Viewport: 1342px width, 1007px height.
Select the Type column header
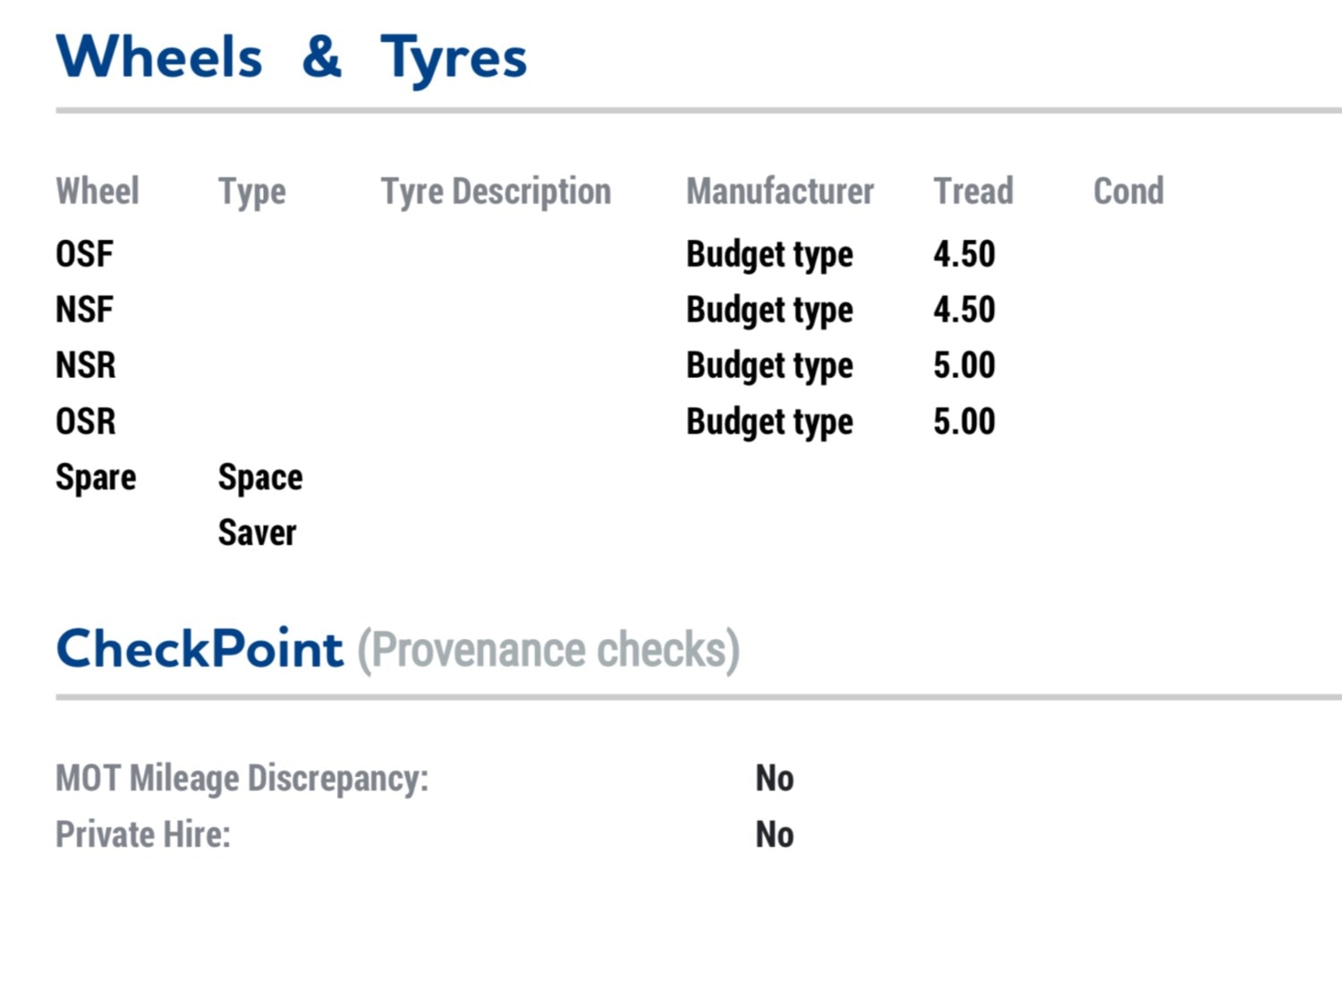click(x=252, y=192)
